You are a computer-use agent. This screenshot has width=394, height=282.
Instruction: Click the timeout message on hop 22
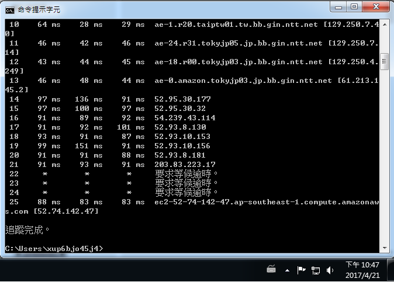tap(186, 173)
